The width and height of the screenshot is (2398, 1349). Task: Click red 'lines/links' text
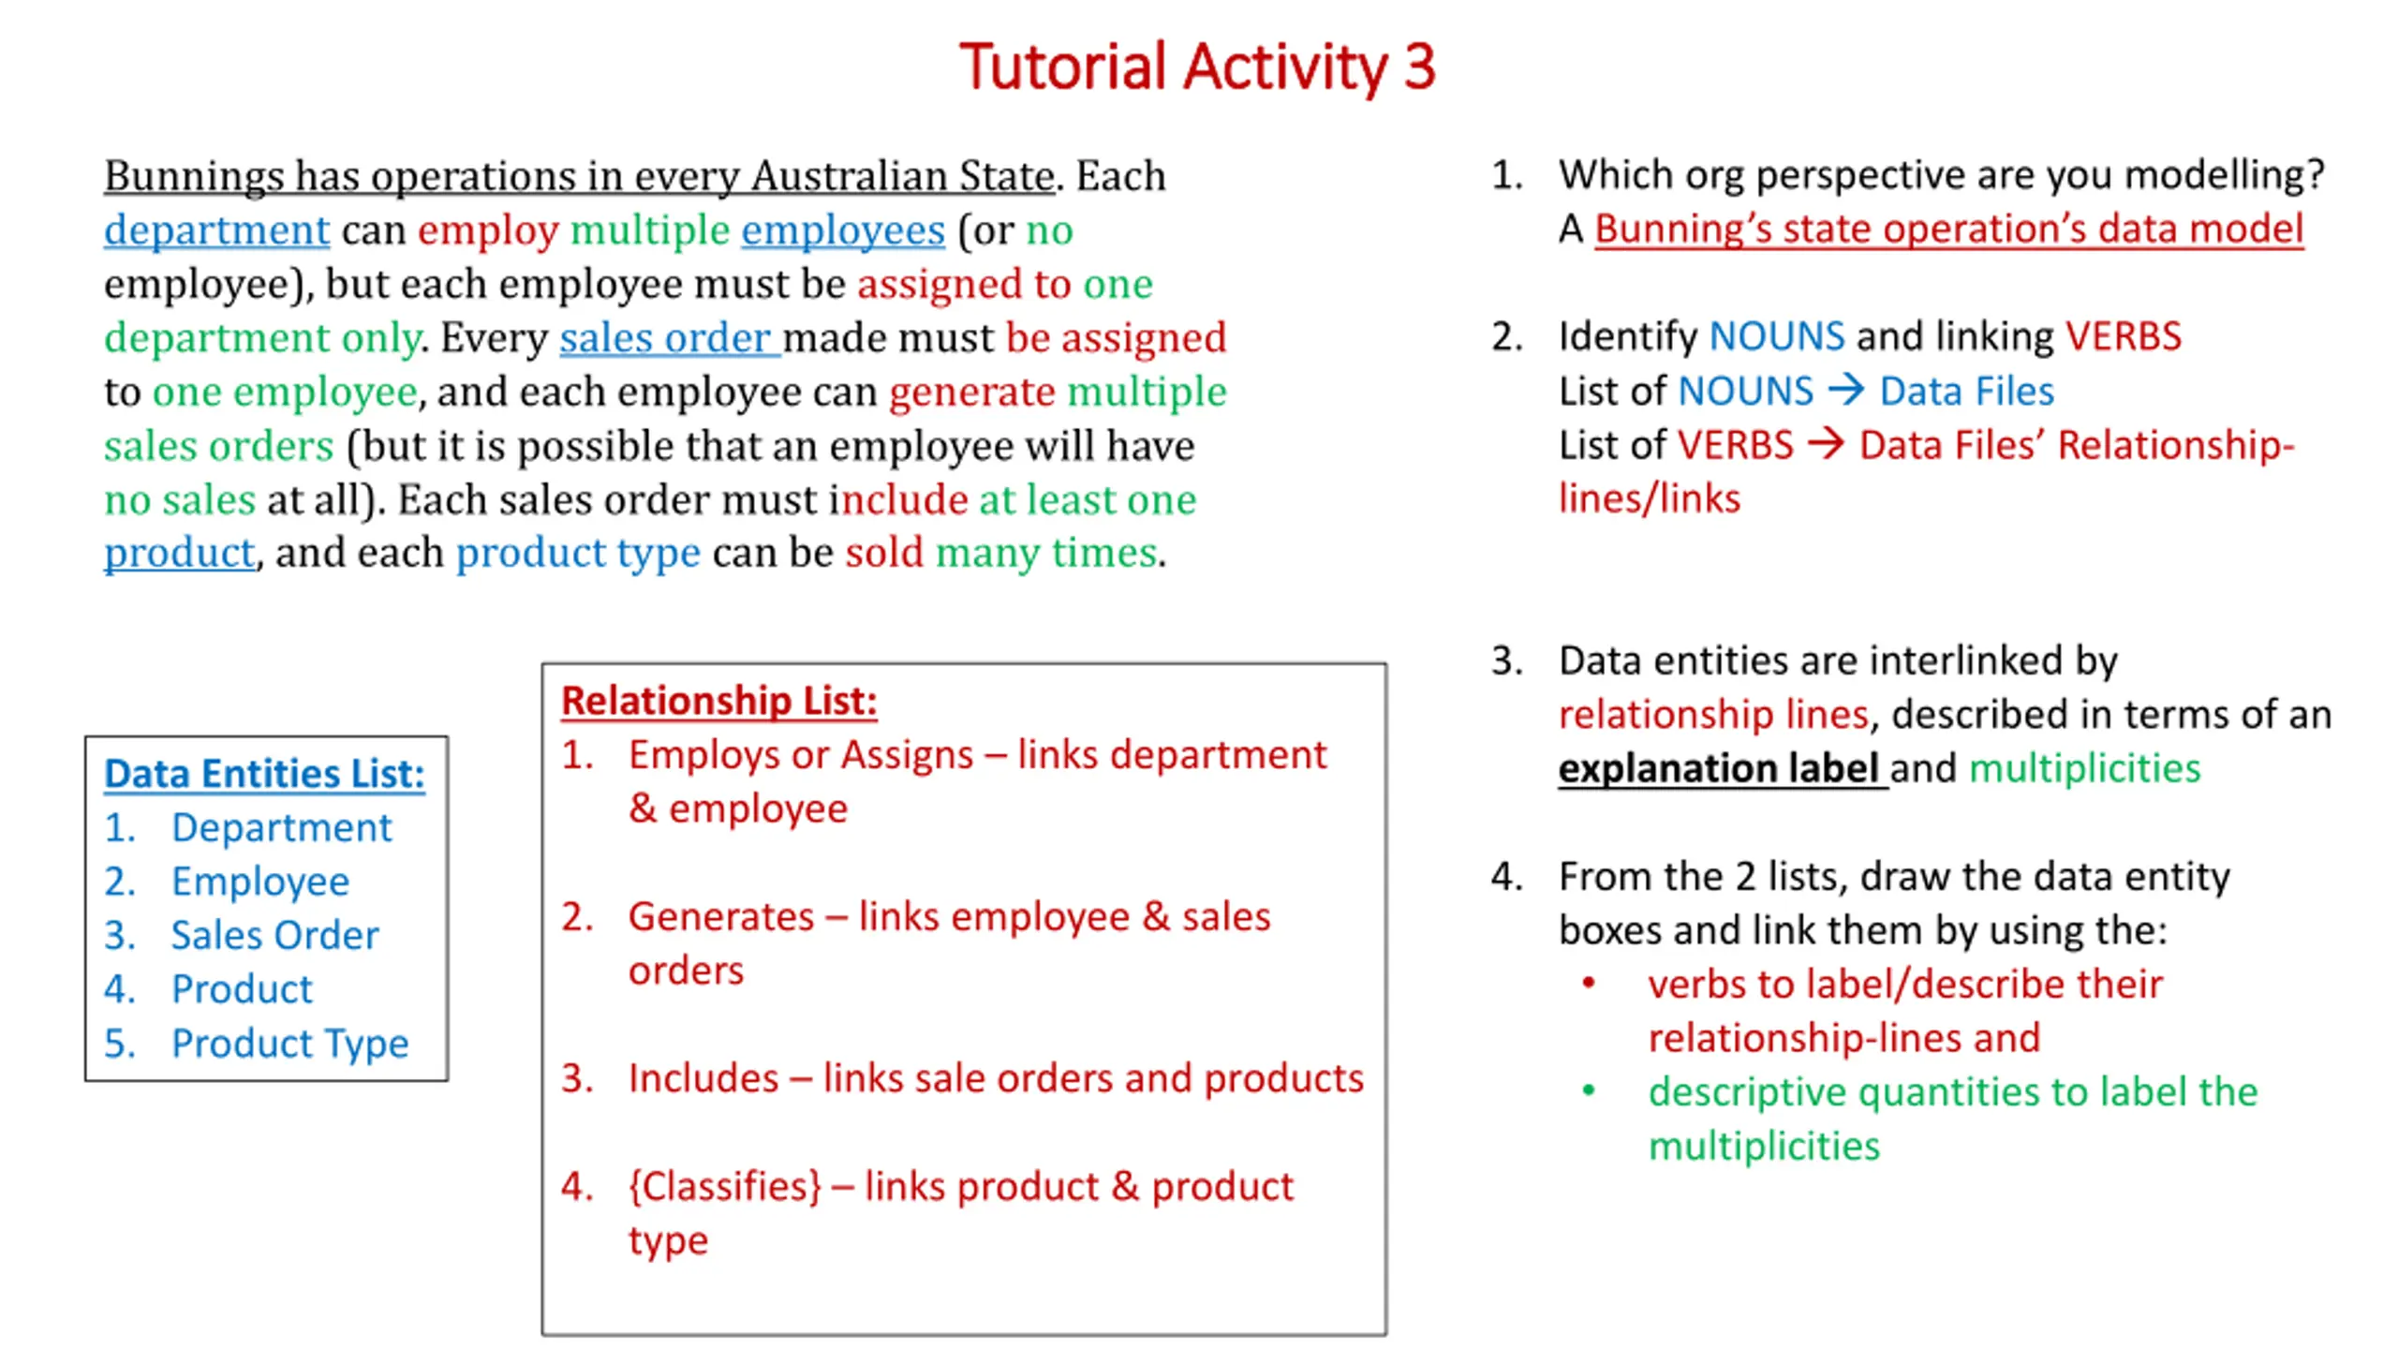tap(1649, 499)
